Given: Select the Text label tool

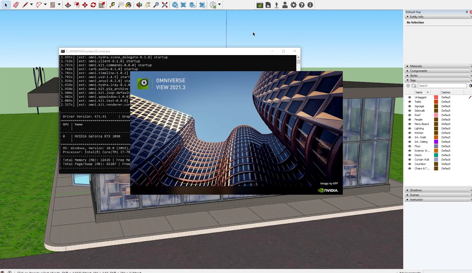Looking at the screenshot, I should click(121, 5).
